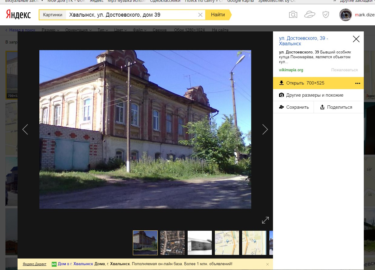Select the fourth map thumbnail
This screenshot has height=270, width=375.
coord(227,243)
